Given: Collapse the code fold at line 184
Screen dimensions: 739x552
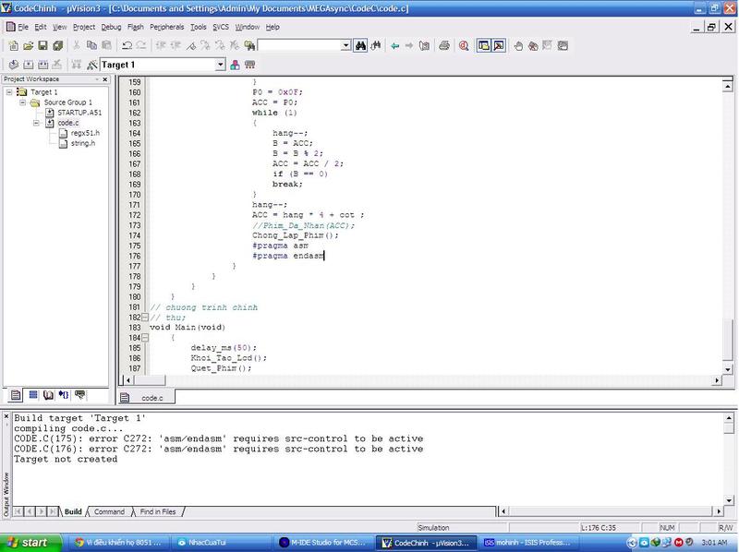Looking at the screenshot, I should pos(143,338).
